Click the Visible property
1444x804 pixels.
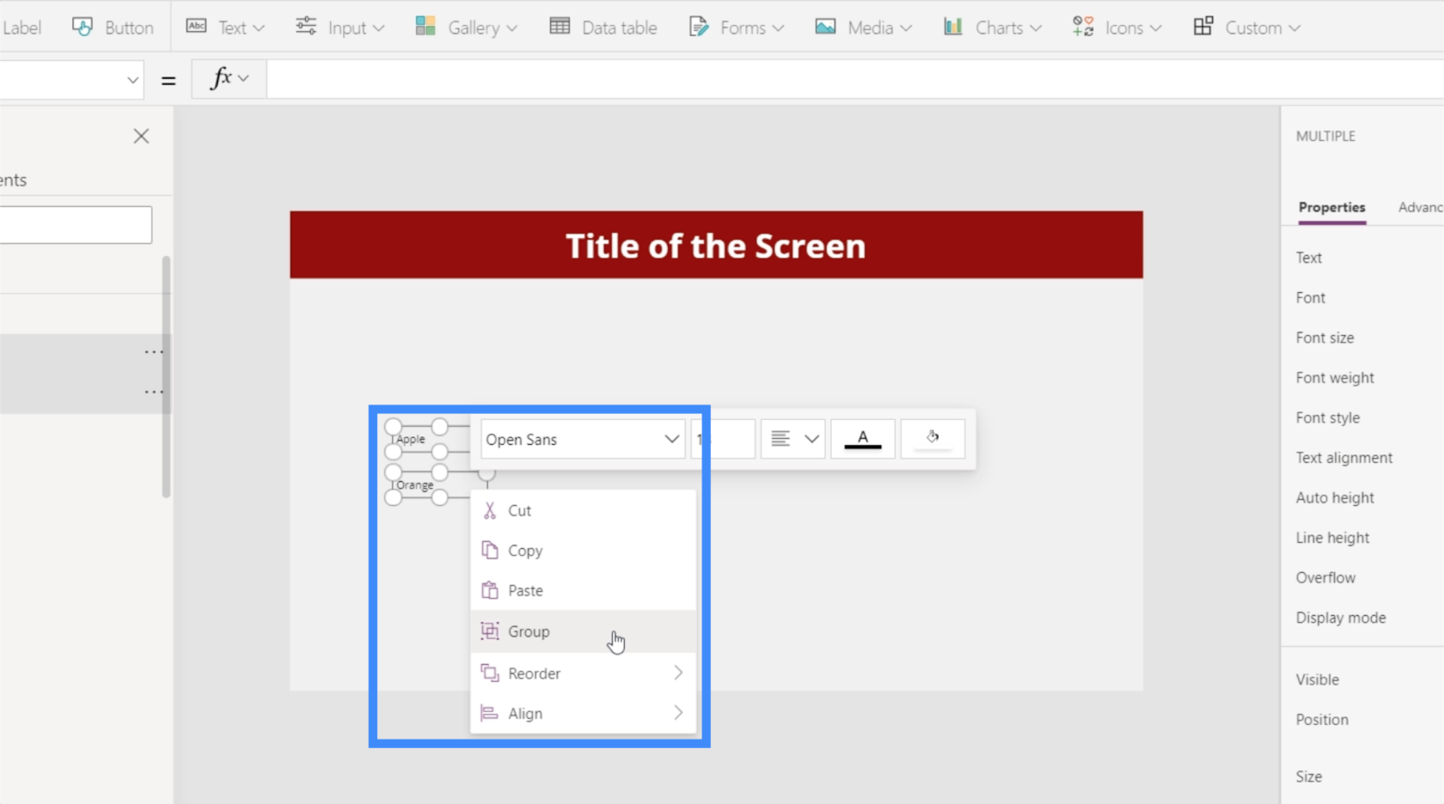pyautogui.click(x=1318, y=679)
